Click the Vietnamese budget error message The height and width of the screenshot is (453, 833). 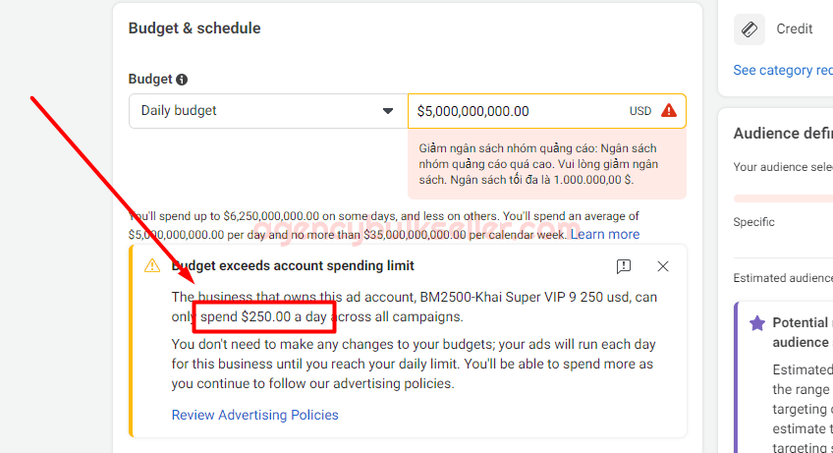(538, 164)
